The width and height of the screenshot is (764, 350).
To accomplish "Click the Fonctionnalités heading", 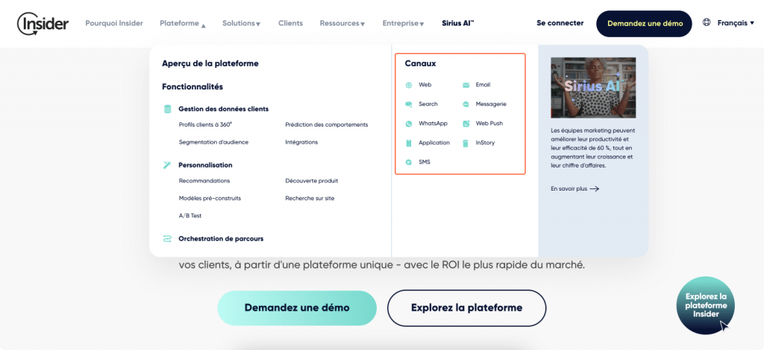I will [192, 86].
